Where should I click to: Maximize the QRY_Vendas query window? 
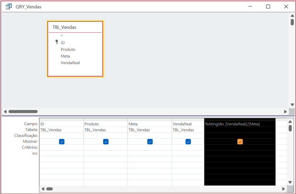[x=268, y=7]
